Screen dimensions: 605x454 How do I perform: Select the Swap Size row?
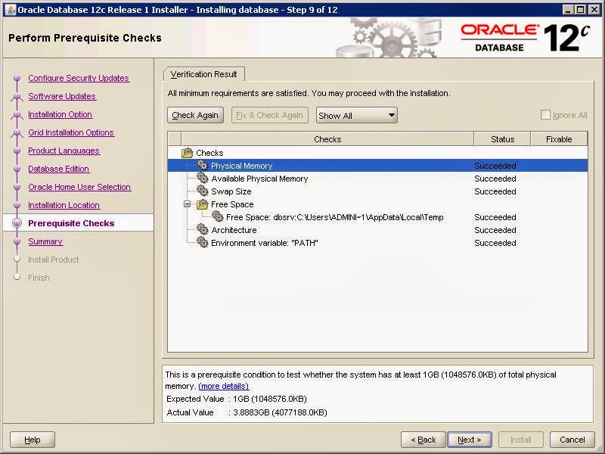pos(377,191)
